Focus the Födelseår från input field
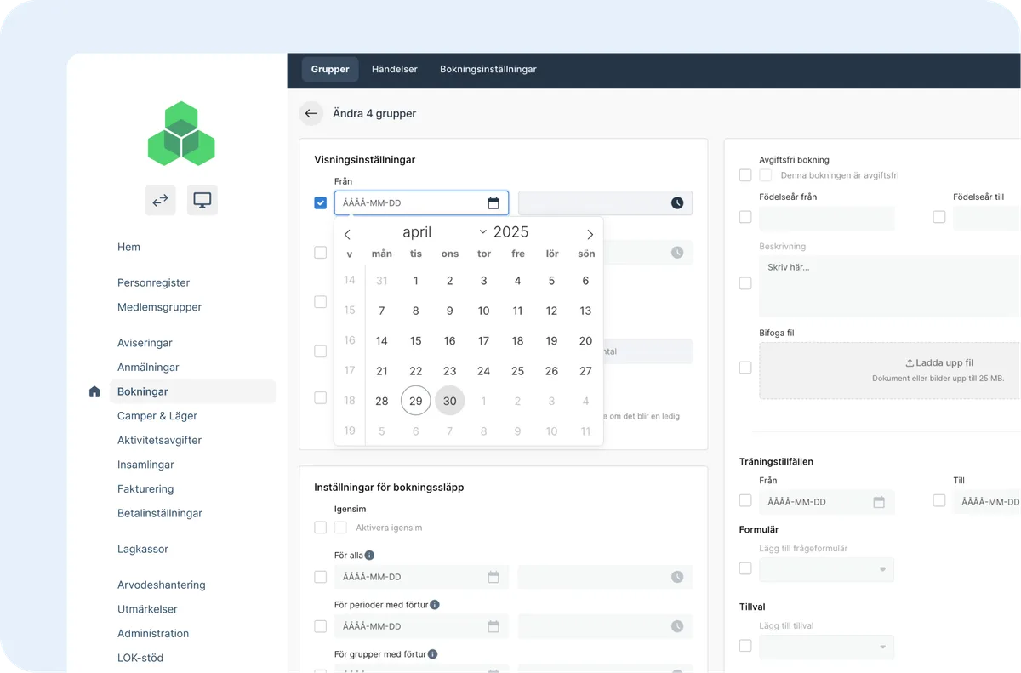The height and width of the screenshot is (673, 1021). 827,219
